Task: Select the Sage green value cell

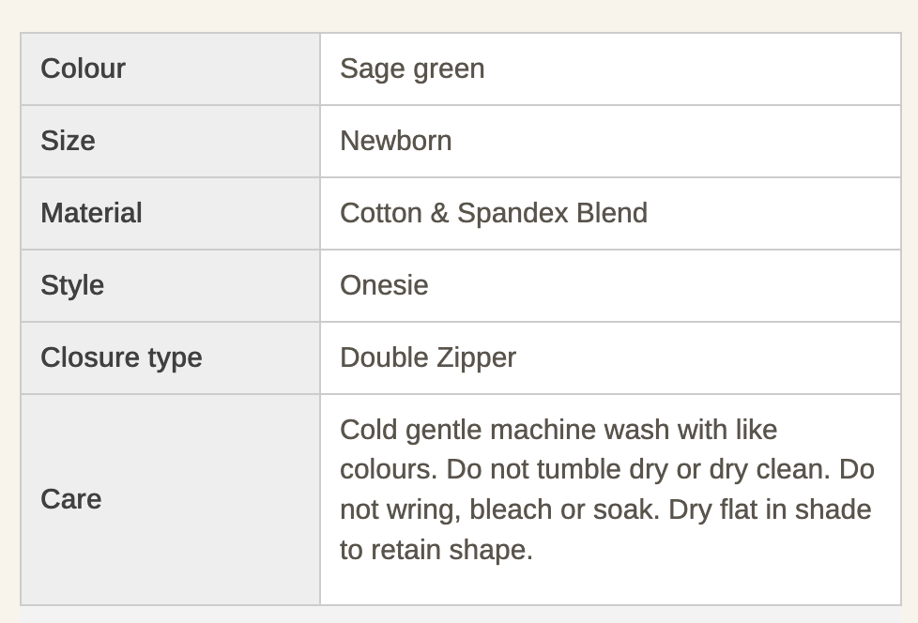Action: [x=412, y=68]
